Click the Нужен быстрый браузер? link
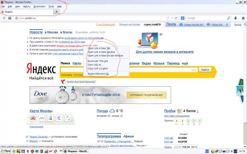 (81, 82)
